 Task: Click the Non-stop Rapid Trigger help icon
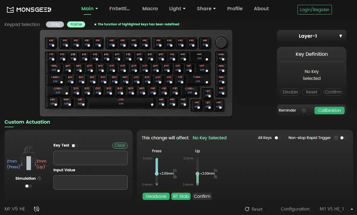coord(336,138)
